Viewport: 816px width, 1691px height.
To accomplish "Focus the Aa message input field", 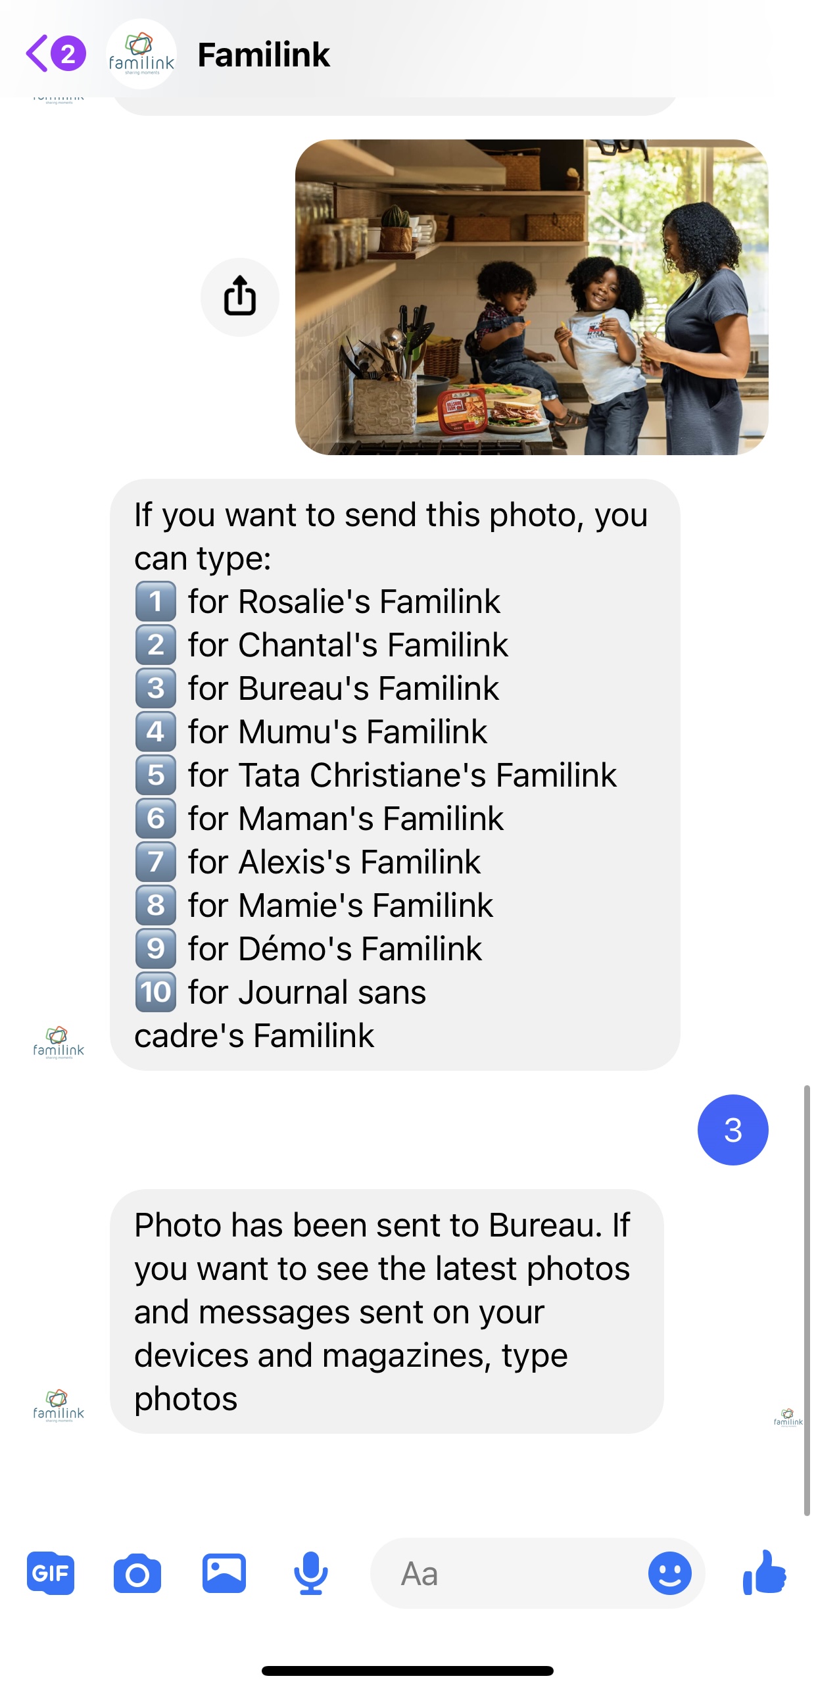I will pos(506,1573).
